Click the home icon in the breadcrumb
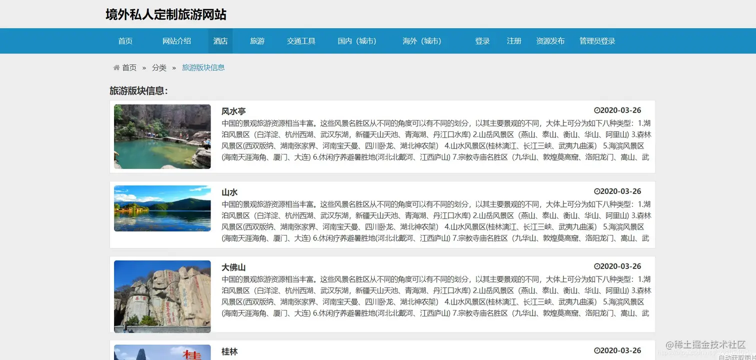The height and width of the screenshot is (360, 756). [x=116, y=67]
